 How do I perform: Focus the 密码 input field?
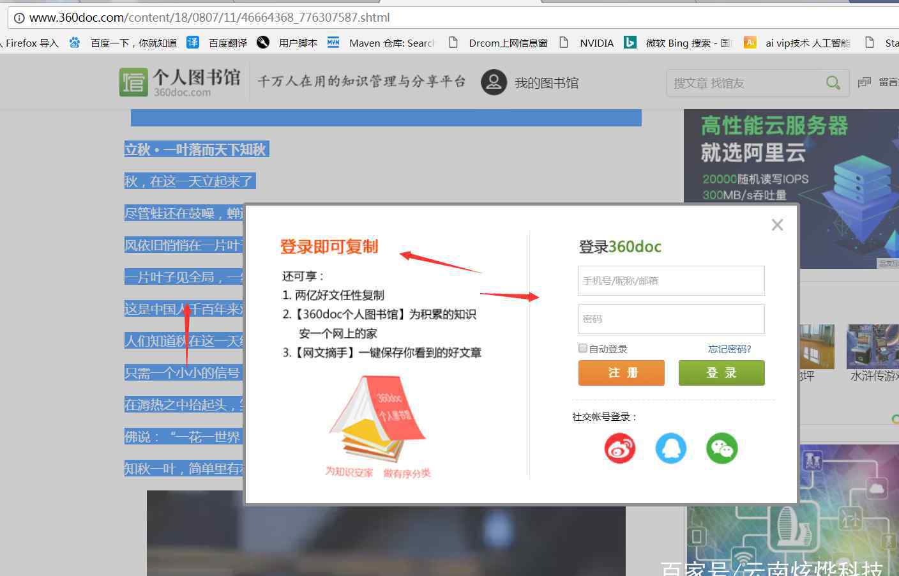[x=671, y=319]
